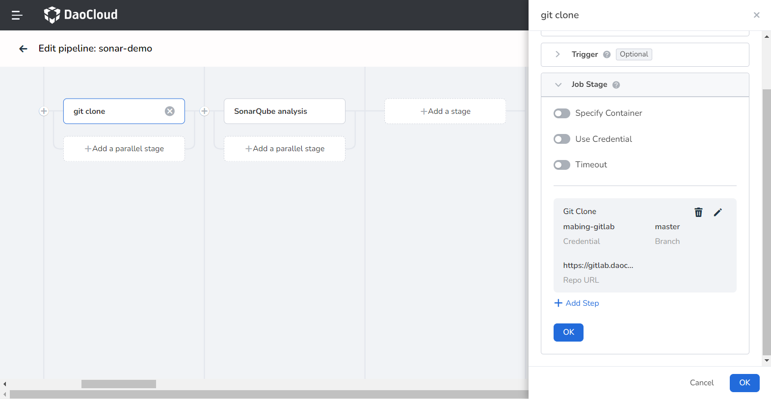Add parallel stage under git clone
This screenshot has width=771, height=399.
[124, 149]
